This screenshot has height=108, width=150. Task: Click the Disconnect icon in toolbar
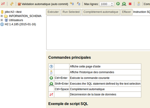tap(3, 4)
